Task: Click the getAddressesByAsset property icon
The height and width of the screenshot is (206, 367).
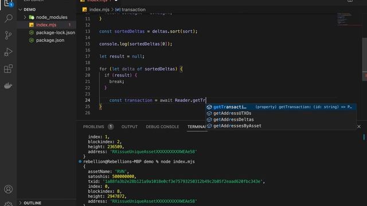Action: [209, 126]
